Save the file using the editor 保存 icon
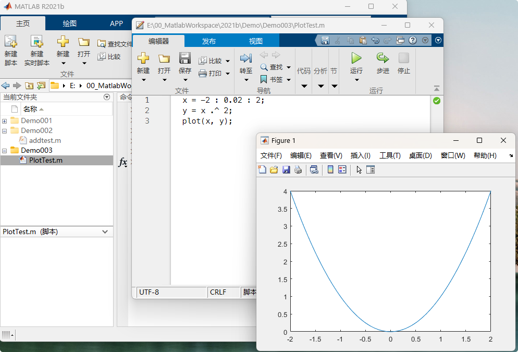The image size is (518, 352). (185, 58)
